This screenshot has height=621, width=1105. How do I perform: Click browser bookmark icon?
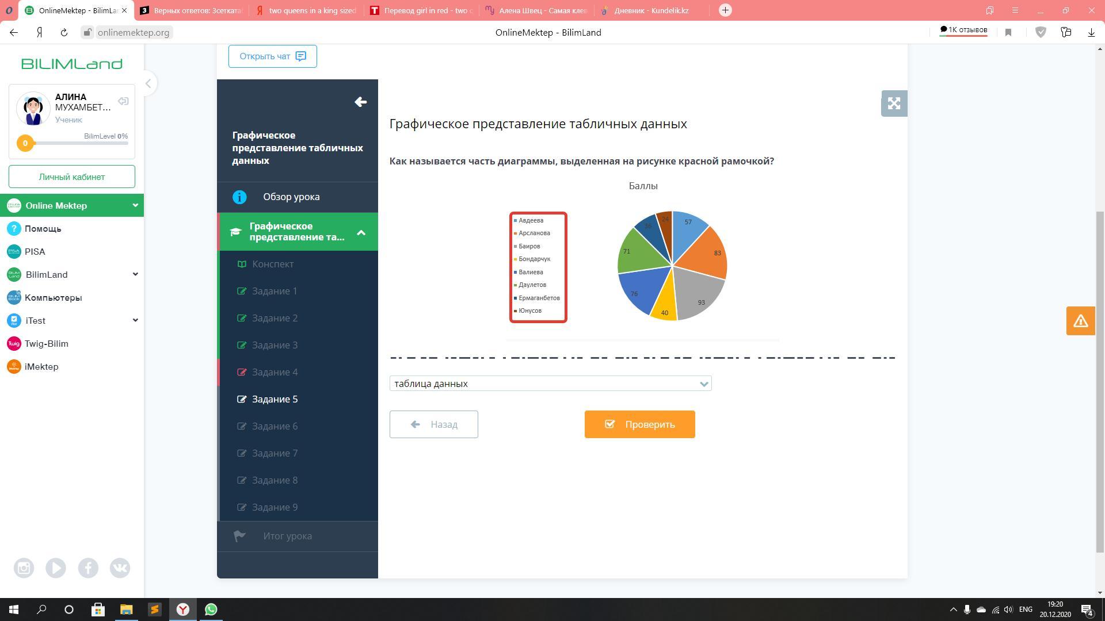1008,33
